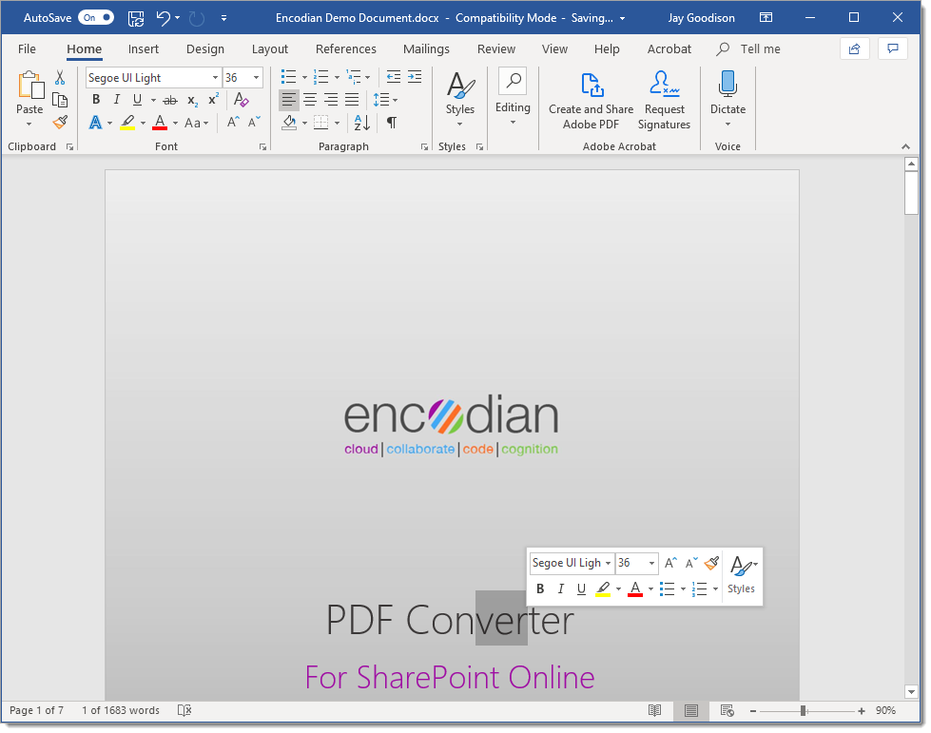Toggle Italic in the ribbon Font group
This screenshot has height=733, width=931.
[116, 100]
